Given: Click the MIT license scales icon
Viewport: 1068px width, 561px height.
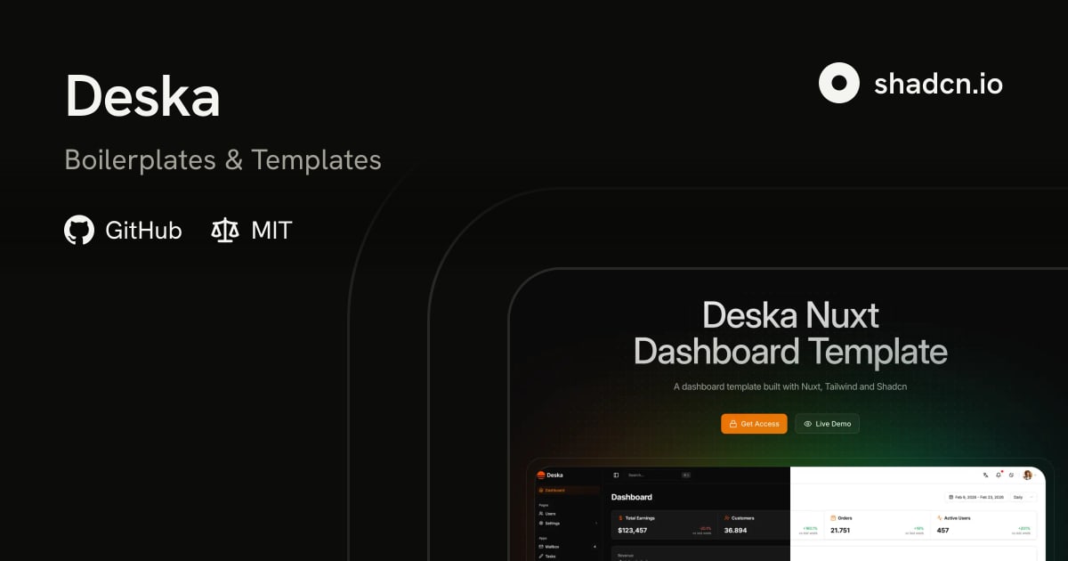Looking at the screenshot, I should 225,231.
